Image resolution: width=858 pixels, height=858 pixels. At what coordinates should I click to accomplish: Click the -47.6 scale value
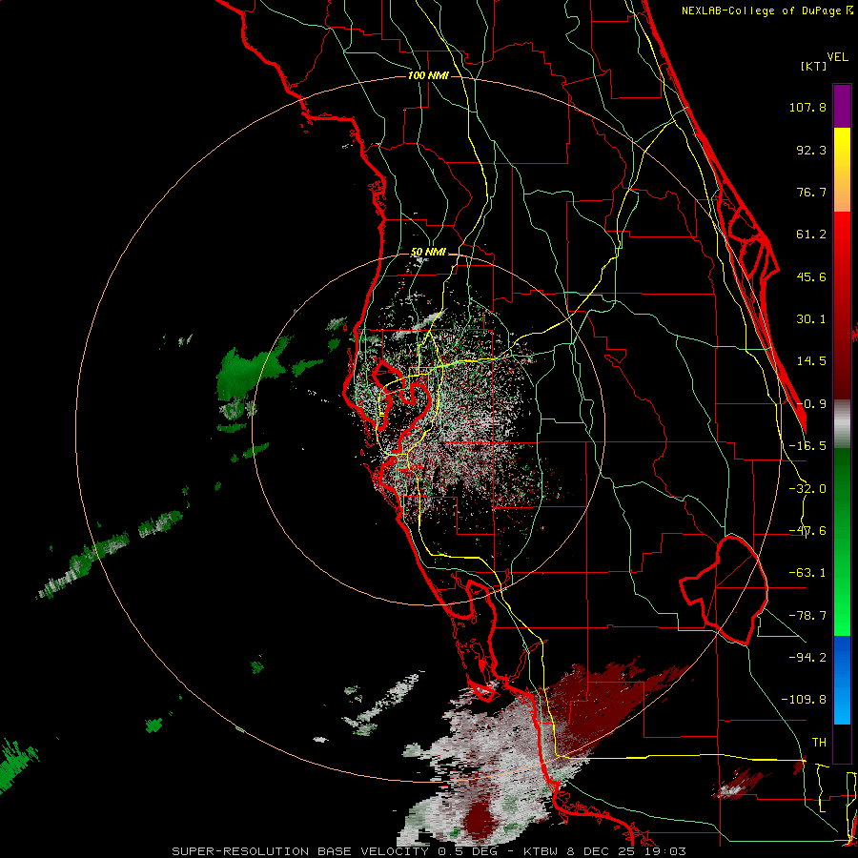(807, 531)
